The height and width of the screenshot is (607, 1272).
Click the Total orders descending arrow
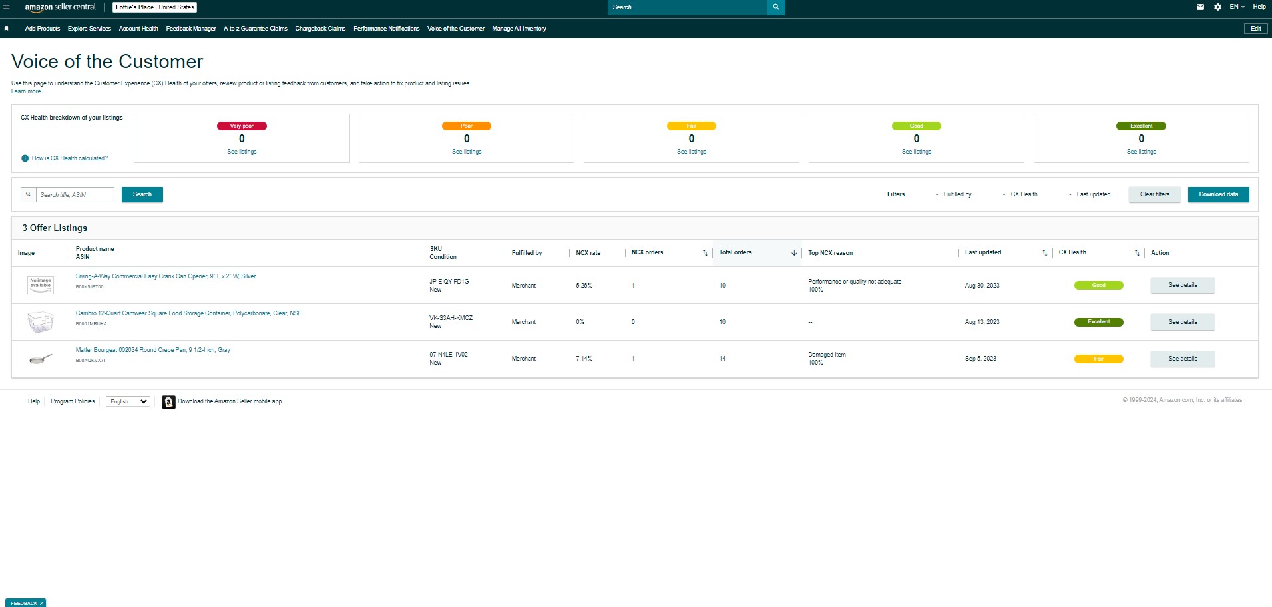(794, 253)
